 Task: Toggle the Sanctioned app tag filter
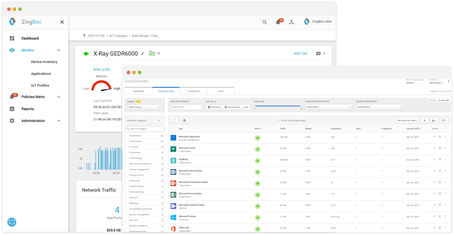click(214, 107)
